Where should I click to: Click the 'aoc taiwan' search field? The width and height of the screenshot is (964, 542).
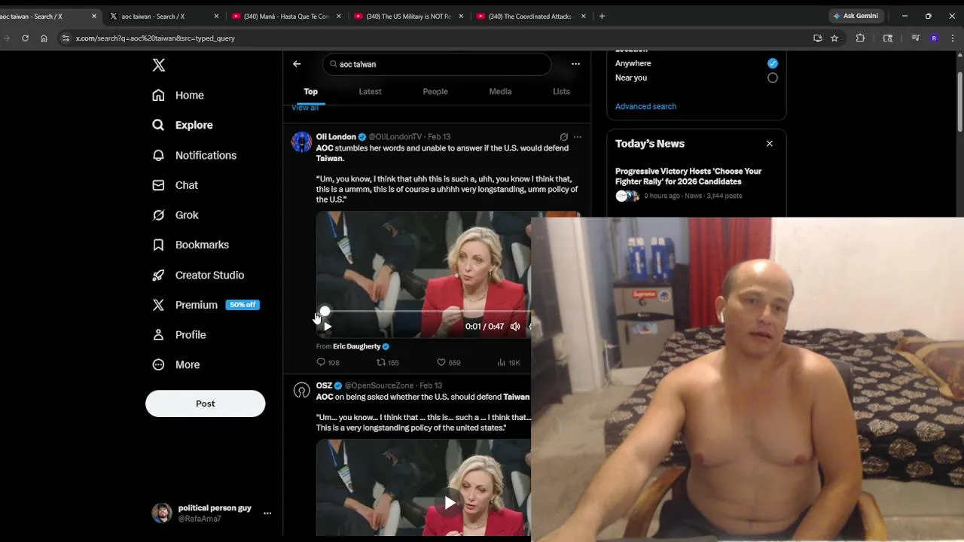coord(437,64)
